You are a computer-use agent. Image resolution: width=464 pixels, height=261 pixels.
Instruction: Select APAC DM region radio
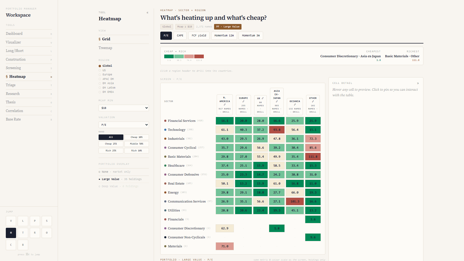[100, 79]
